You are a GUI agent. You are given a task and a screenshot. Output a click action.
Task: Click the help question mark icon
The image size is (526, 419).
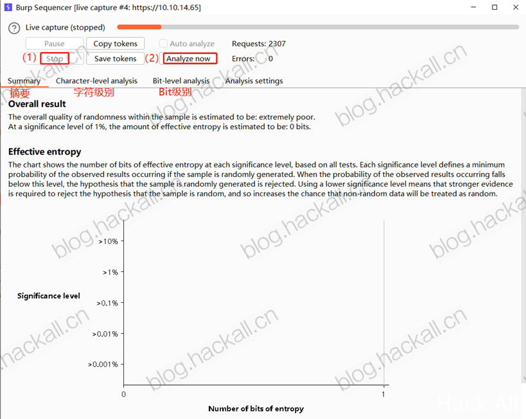[x=14, y=28]
